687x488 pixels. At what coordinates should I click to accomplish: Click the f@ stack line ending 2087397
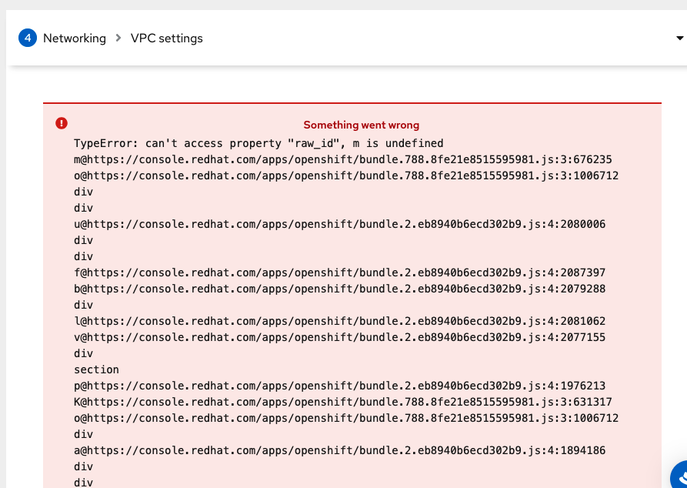pos(339,272)
